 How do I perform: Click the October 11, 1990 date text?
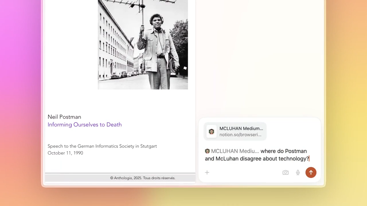click(x=65, y=153)
